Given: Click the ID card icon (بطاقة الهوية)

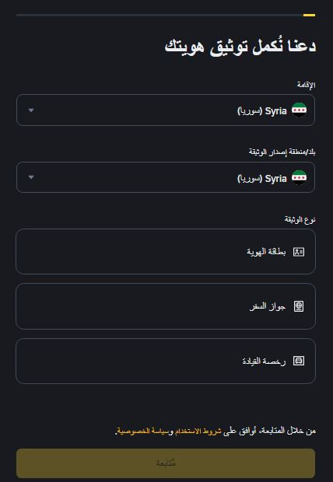Looking at the screenshot, I should [x=299, y=252].
